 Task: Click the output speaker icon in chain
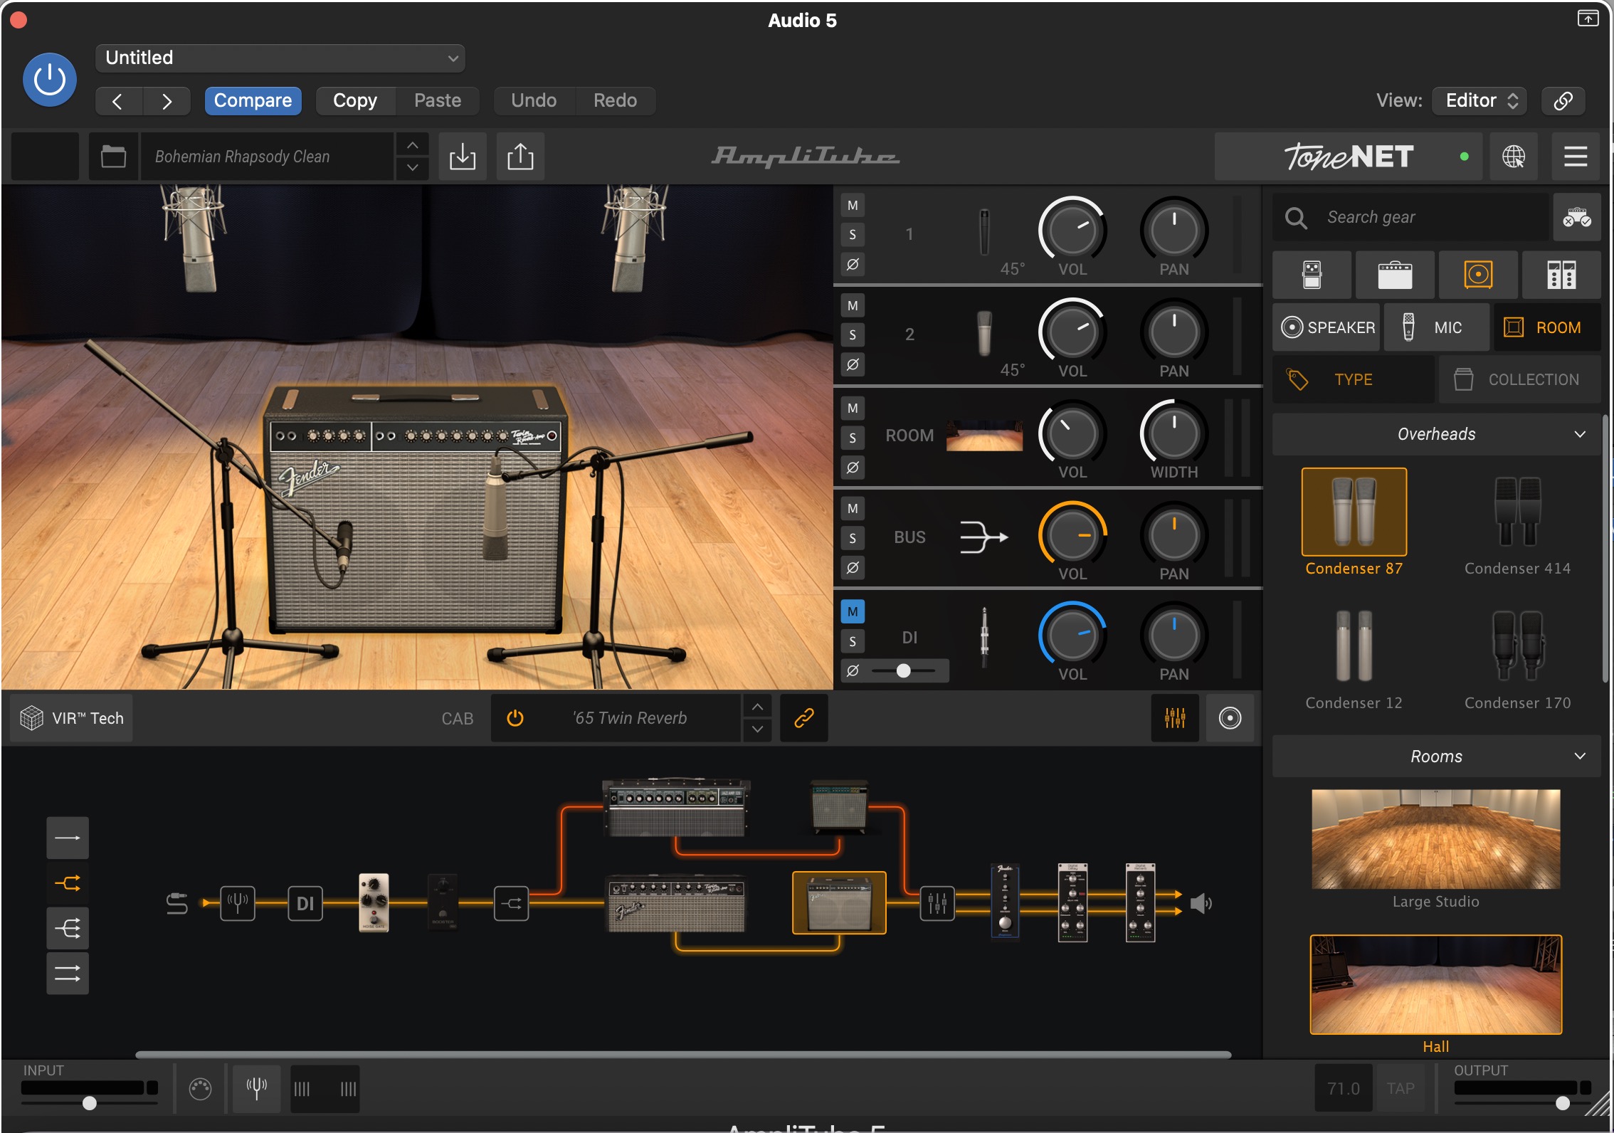pyautogui.click(x=1201, y=903)
